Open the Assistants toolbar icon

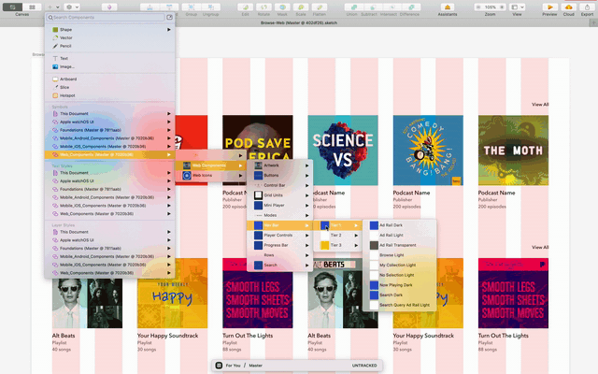pyautogui.click(x=448, y=7)
